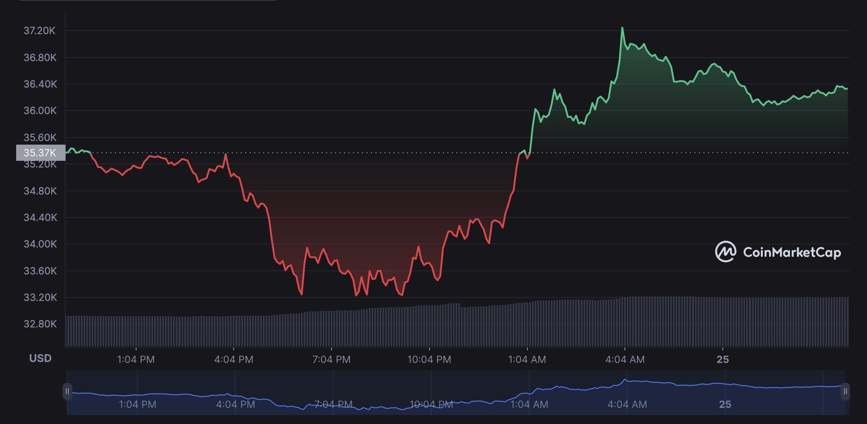Grab the right handle of the range navigator

[x=845, y=391]
